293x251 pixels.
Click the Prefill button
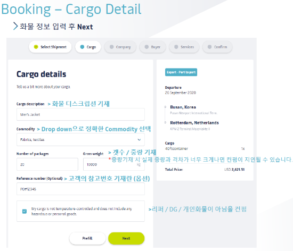pos(87,238)
